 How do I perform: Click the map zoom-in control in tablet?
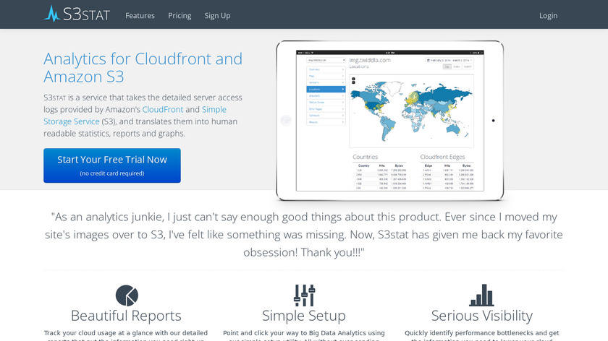coord(353,79)
